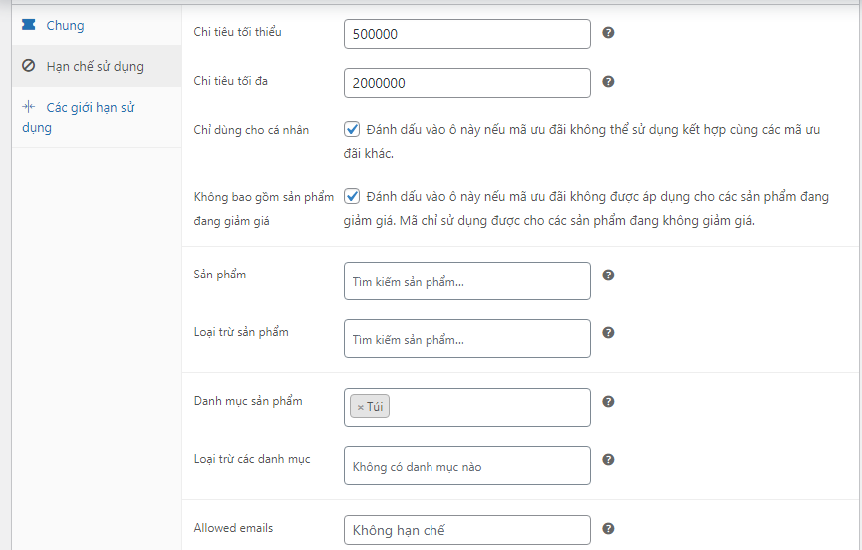Select the Hạn chế sử dụng tab
The image size is (862, 550).
tap(95, 66)
